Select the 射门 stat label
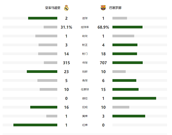Image resolution: width=172 pixels, height=135 pixels. tap(85, 54)
